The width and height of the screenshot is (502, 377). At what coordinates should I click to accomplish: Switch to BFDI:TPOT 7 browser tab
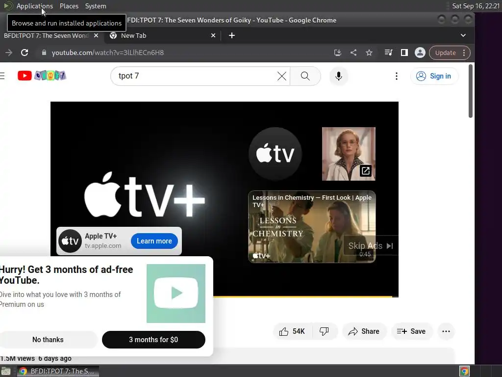click(x=47, y=35)
